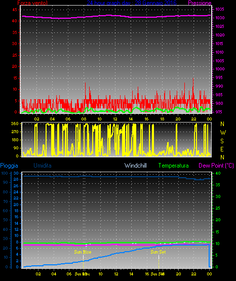Select the 1005 pressure axis value
The width and height of the screenshot is (236, 281).
tap(220, 61)
